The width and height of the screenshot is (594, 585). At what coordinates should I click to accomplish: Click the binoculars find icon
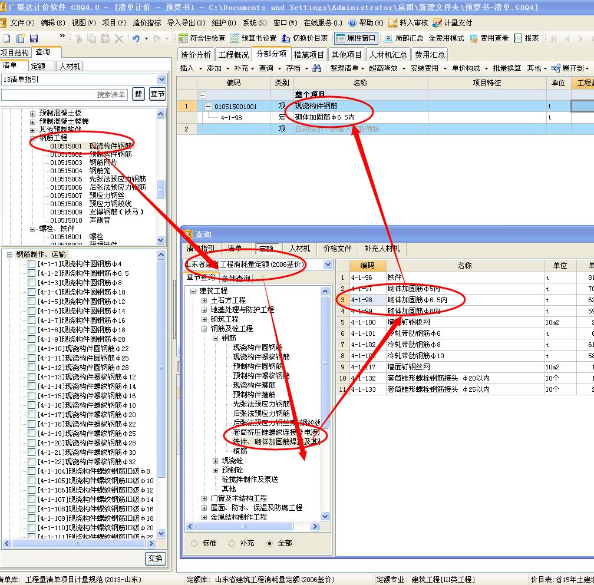coord(317,68)
